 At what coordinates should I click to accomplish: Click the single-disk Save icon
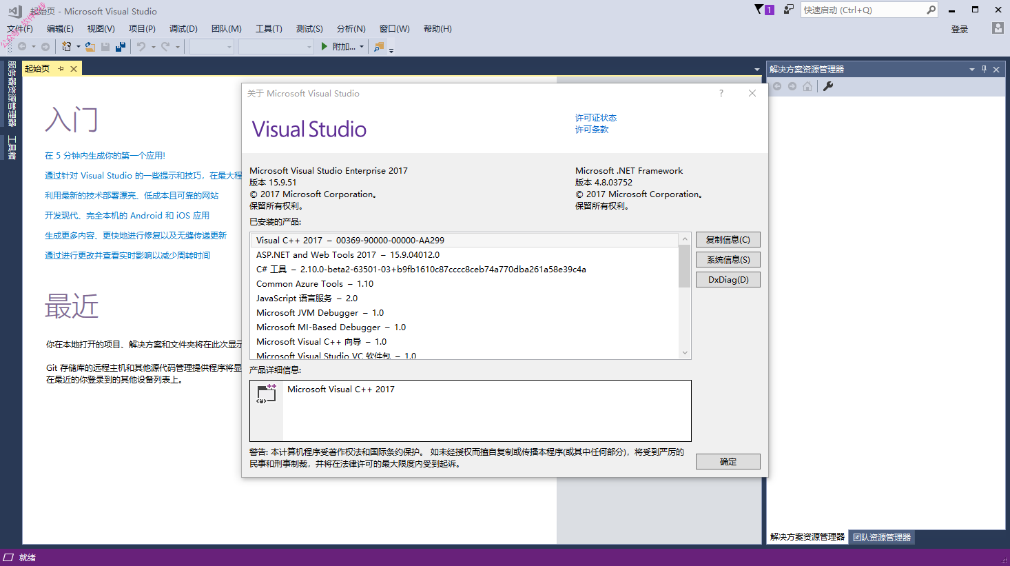105,47
